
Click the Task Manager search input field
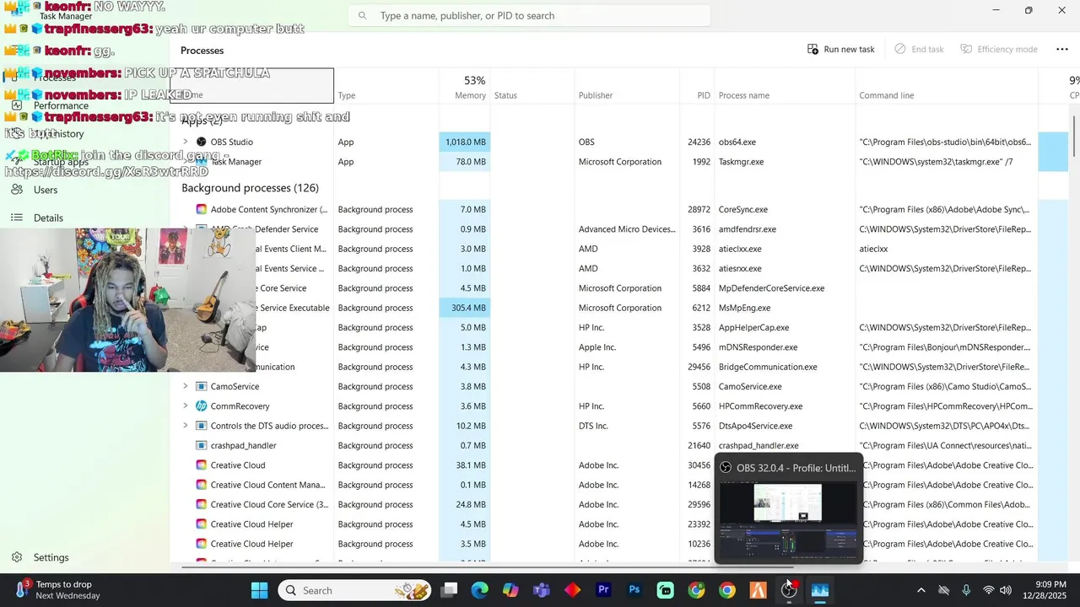coord(529,15)
